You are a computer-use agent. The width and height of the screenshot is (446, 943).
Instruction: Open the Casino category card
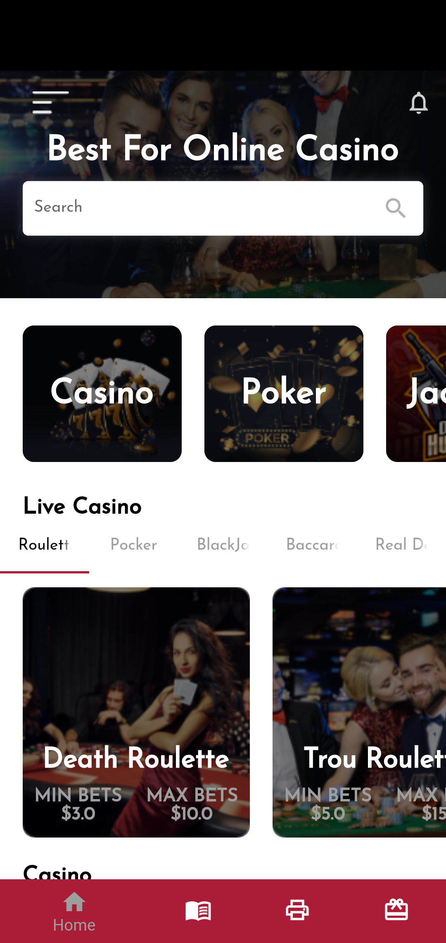(102, 394)
